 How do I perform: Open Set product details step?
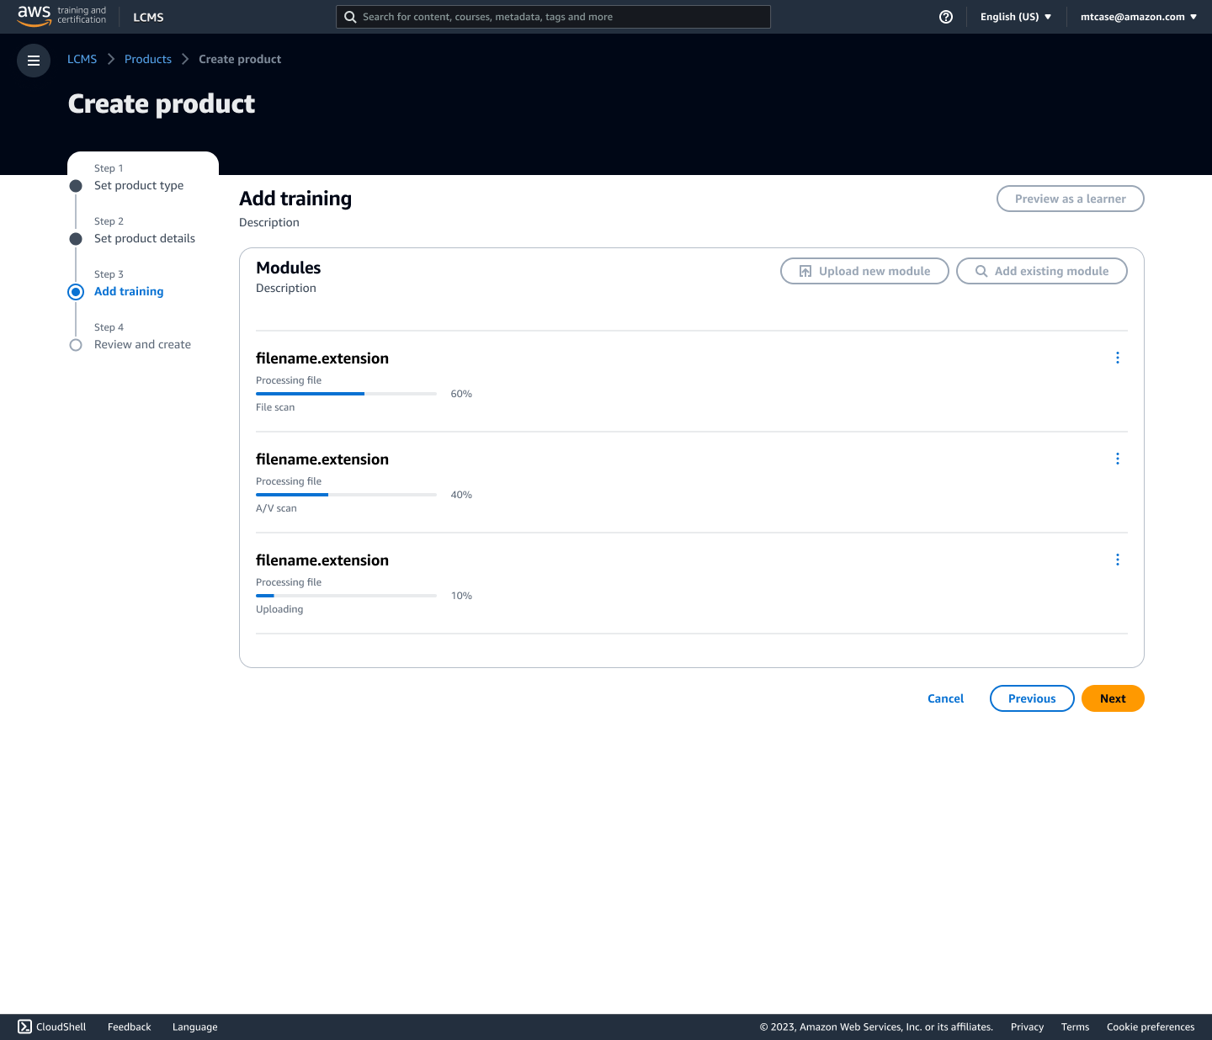[x=145, y=238]
